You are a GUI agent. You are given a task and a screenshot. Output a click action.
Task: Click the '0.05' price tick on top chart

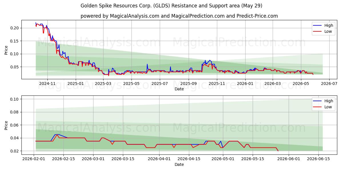click(15, 67)
